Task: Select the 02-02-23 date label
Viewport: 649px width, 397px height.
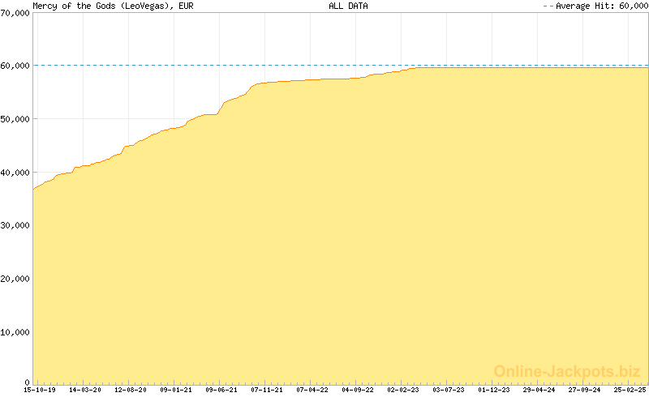Action: pyautogui.click(x=403, y=390)
